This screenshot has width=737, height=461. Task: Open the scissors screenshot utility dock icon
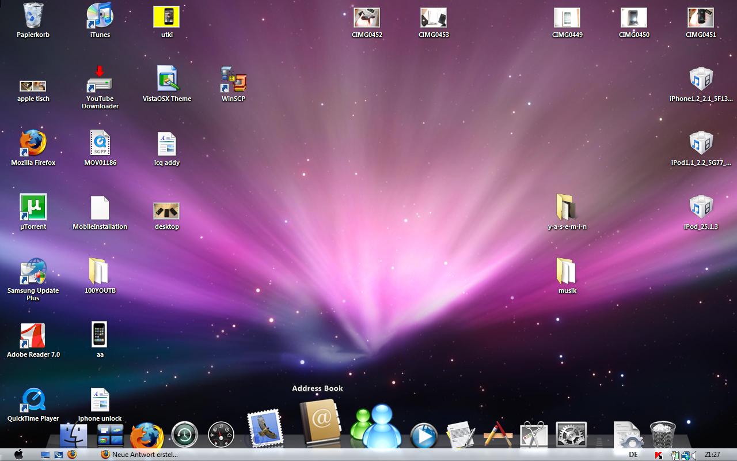coord(534,434)
